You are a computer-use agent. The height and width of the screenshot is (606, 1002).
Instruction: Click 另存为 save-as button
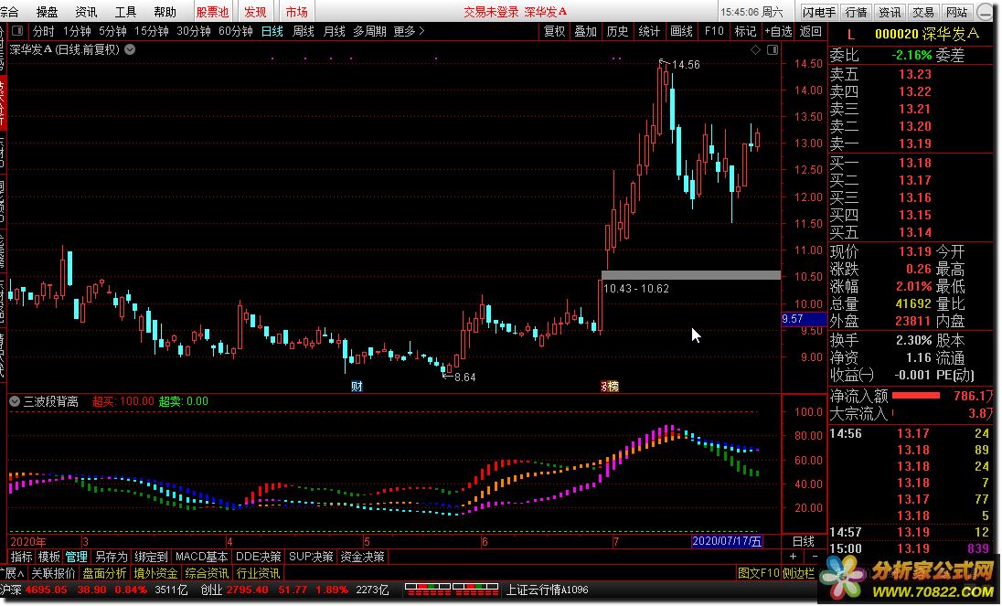(x=111, y=557)
